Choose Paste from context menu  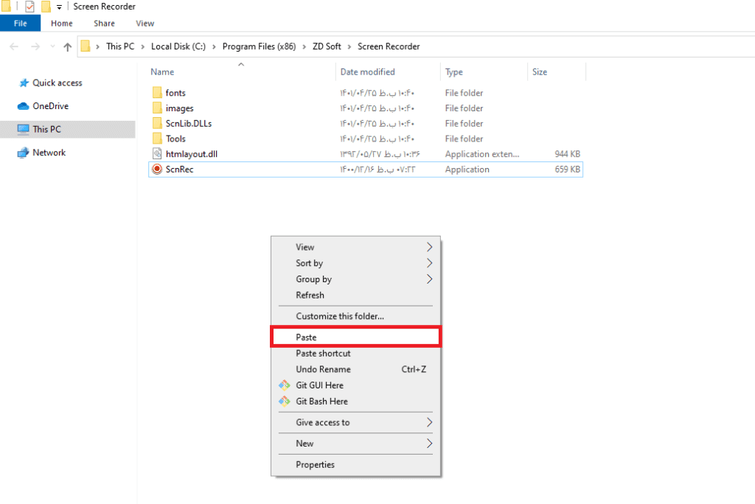[307, 337]
